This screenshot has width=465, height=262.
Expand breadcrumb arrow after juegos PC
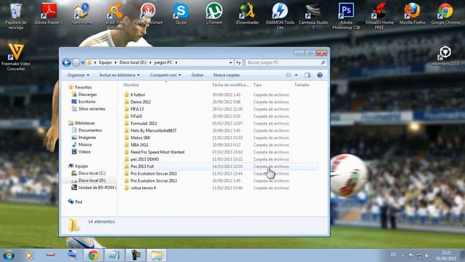[x=176, y=63]
